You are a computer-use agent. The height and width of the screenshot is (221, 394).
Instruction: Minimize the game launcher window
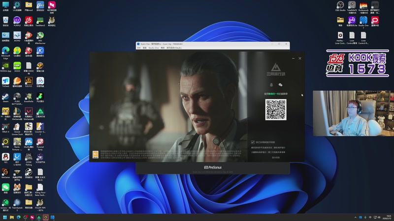[293, 58]
